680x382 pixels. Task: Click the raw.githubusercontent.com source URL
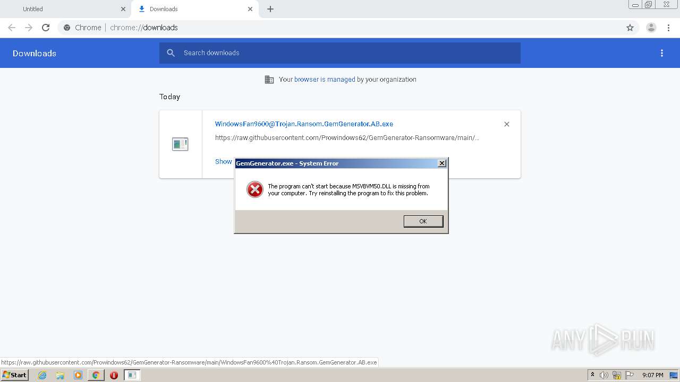click(x=347, y=138)
